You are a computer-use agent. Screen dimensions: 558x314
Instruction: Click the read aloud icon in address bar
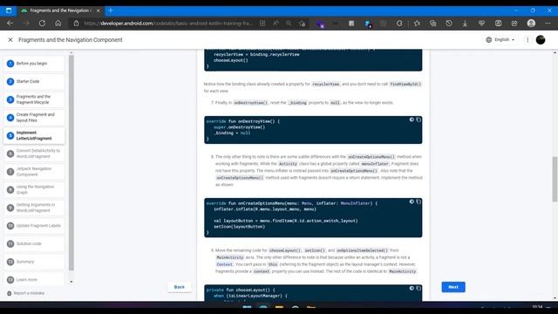tap(276, 24)
